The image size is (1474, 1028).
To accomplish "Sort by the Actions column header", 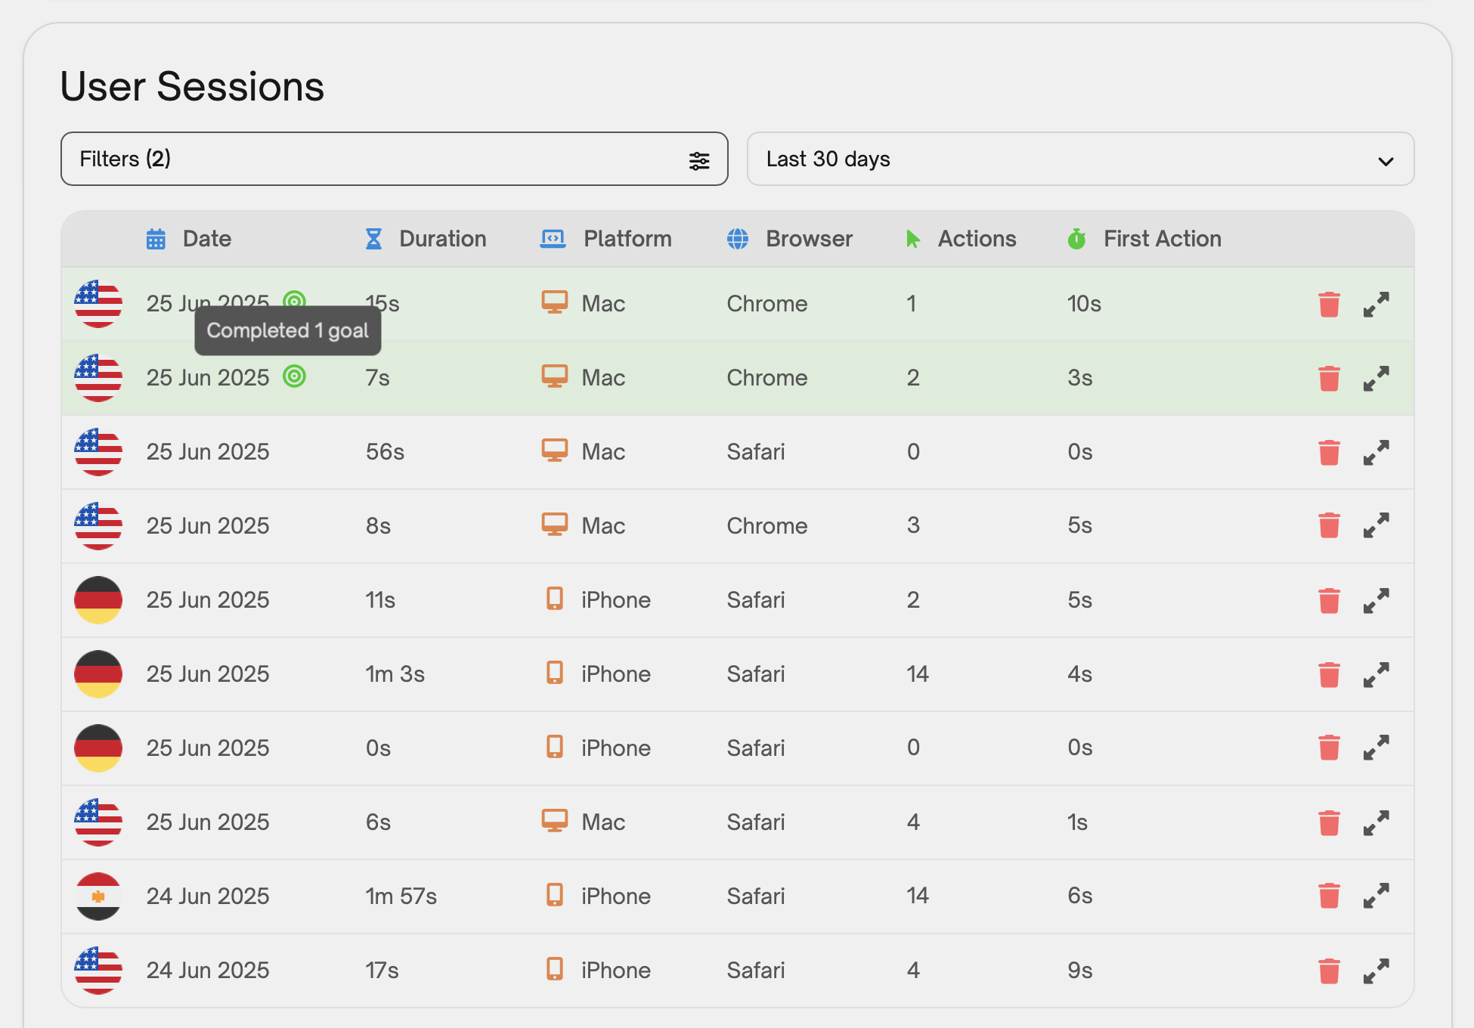I will point(977,239).
